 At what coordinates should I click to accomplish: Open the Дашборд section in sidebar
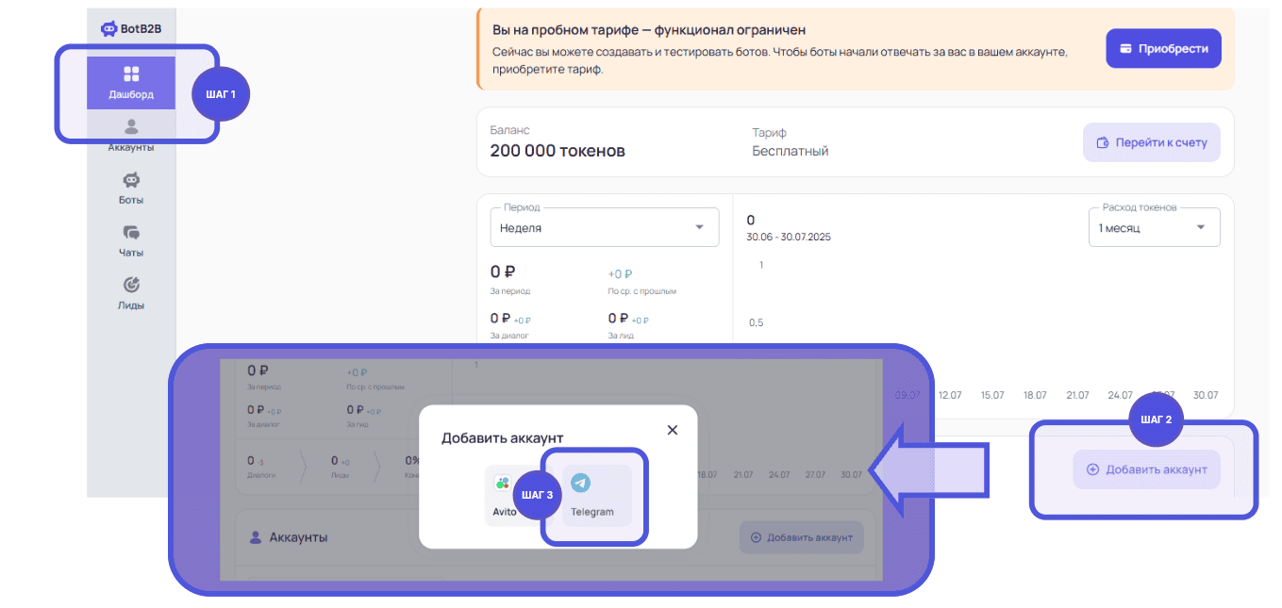point(131,82)
